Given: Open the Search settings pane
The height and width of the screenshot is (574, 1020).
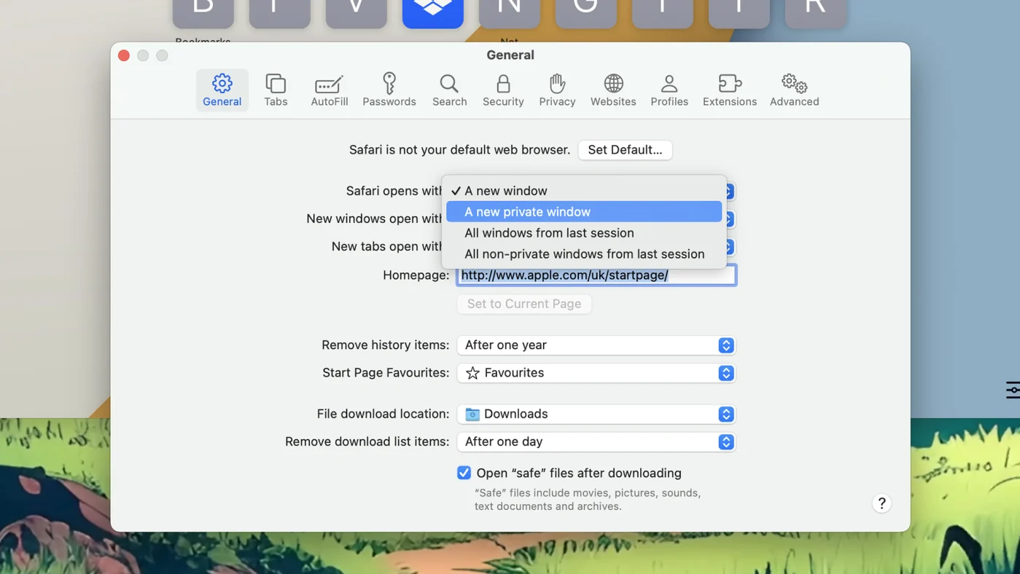Looking at the screenshot, I should point(449,90).
